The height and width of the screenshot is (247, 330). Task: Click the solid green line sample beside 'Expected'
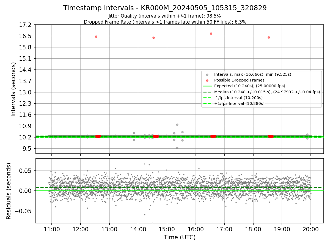point(207,86)
